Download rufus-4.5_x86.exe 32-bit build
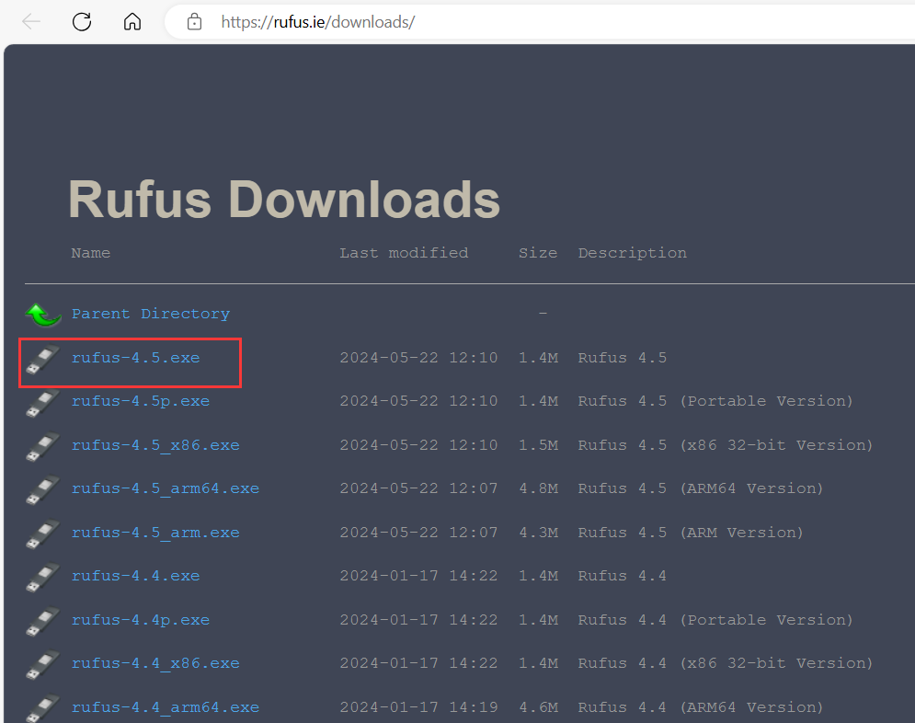The height and width of the screenshot is (723, 915). [x=155, y=445]
